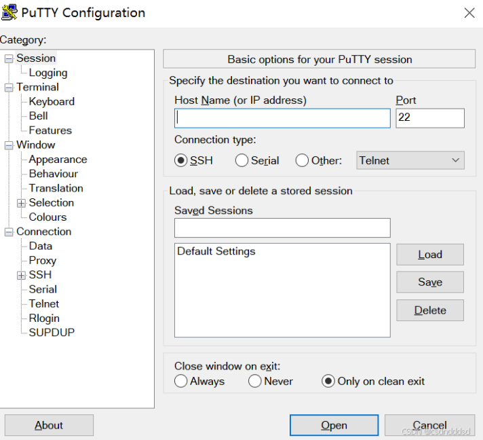Viewport: 483px width, 440px height.
Task: Go to Colours settings in tree
Action: (x=47, y=217)
